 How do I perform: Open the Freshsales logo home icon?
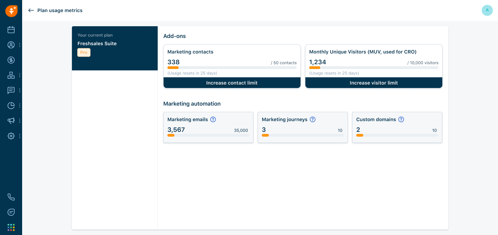coord(11,11)
